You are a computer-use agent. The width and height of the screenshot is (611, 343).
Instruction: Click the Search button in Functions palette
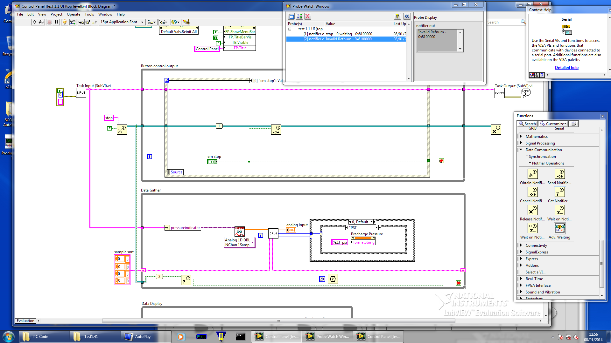pos(528,124)
